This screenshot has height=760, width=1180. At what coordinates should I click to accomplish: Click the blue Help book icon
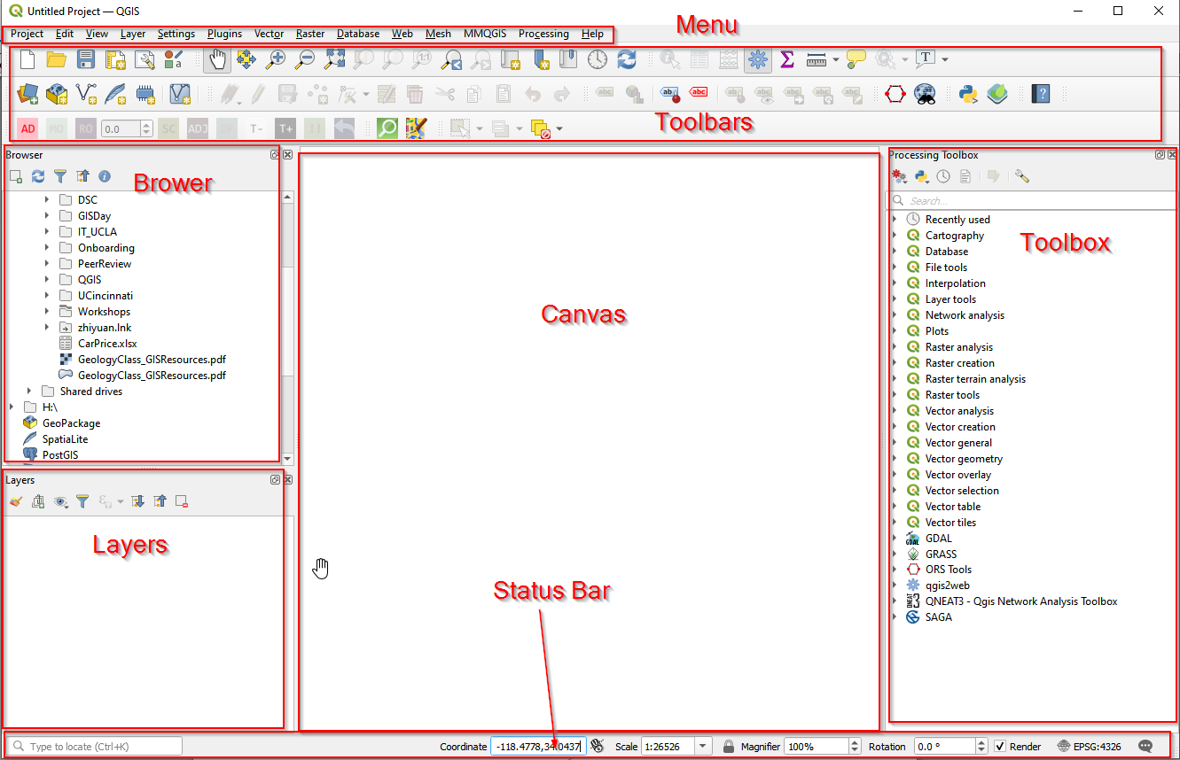coord(1041,94)
